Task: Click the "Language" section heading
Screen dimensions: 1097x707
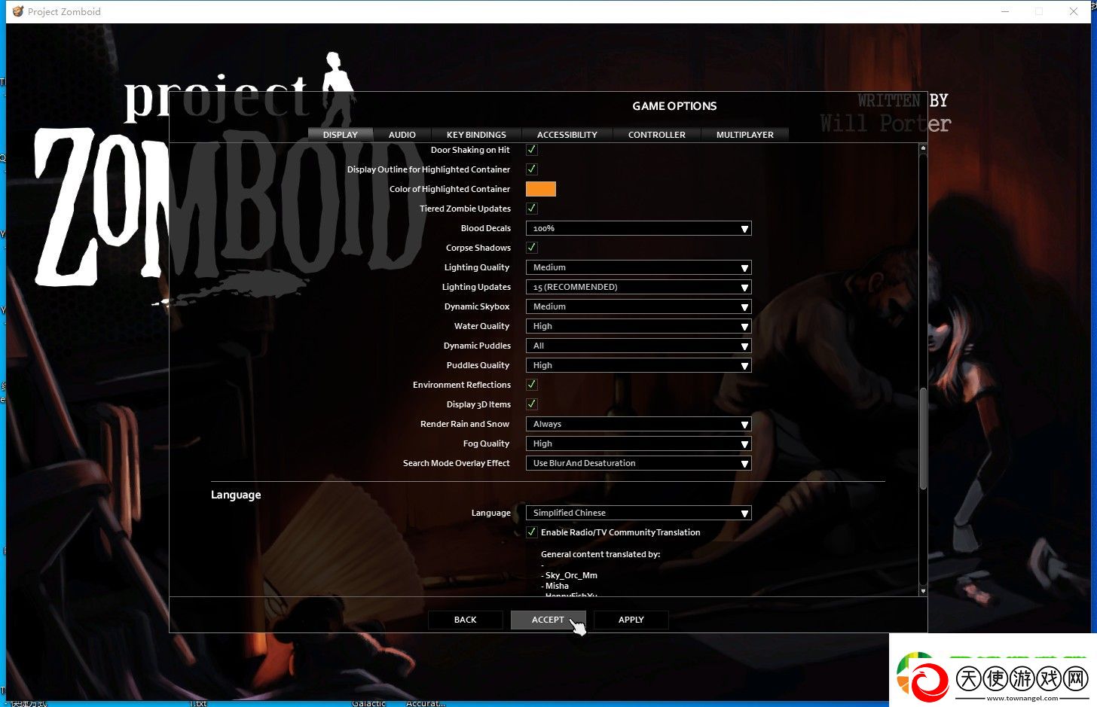Action: click(236, 495)
